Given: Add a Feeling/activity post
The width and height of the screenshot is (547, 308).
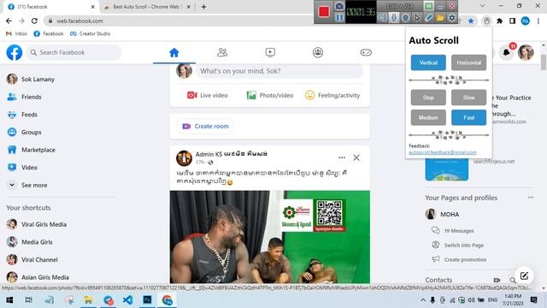Looking at the screenshot, I should [332, 95].
